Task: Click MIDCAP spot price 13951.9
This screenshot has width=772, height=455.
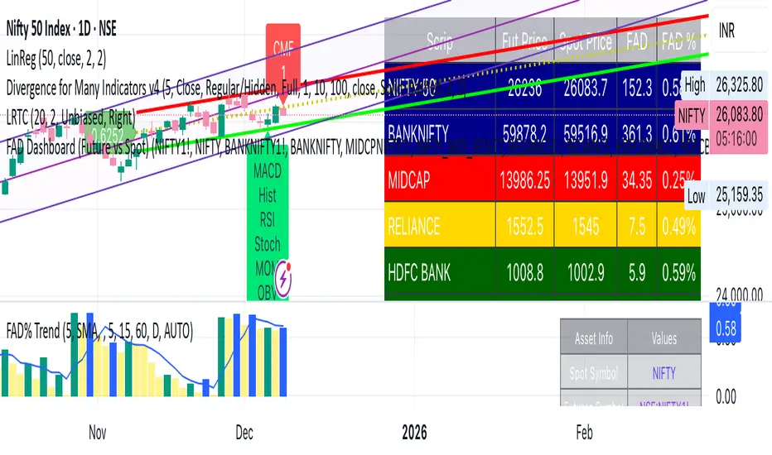Action: click(x=586, y=180)
